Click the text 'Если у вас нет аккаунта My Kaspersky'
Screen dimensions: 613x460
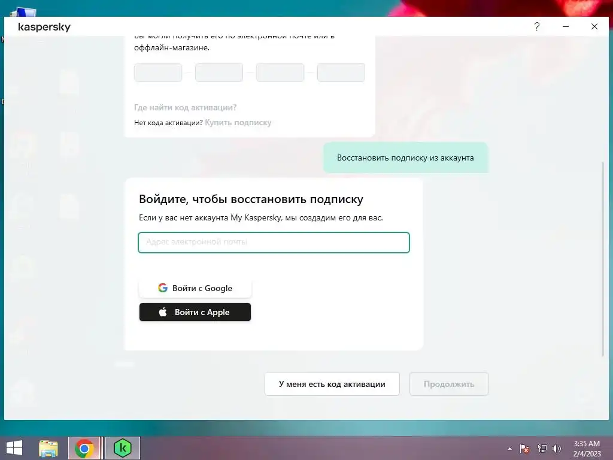click(x=210, y=217)
